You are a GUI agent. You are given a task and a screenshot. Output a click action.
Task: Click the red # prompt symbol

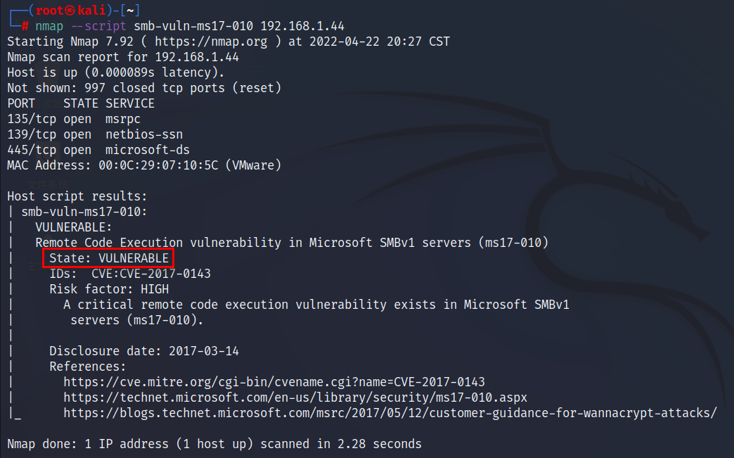[25, 25]
